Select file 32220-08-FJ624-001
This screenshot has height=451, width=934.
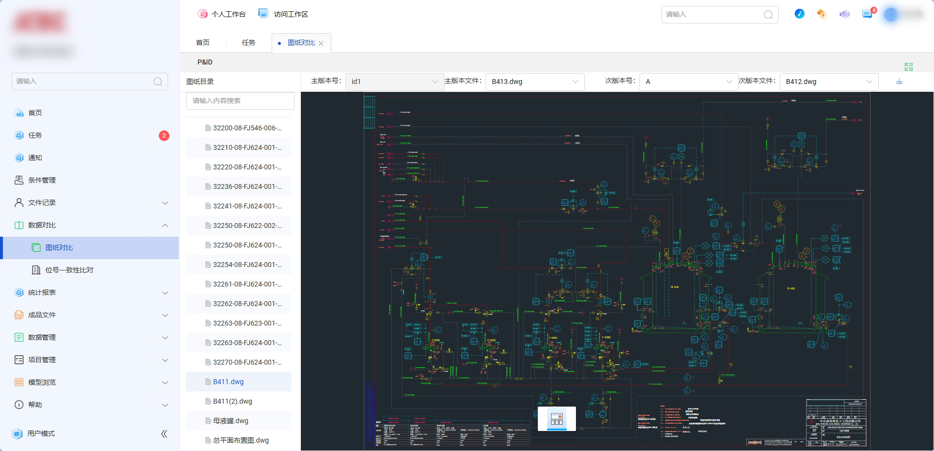coord(238,167)
